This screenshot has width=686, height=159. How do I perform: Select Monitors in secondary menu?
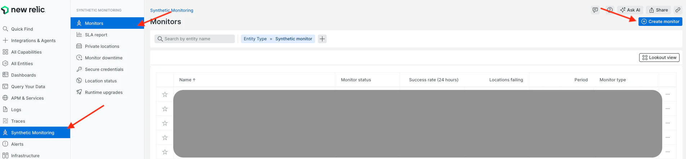[107, 23]
